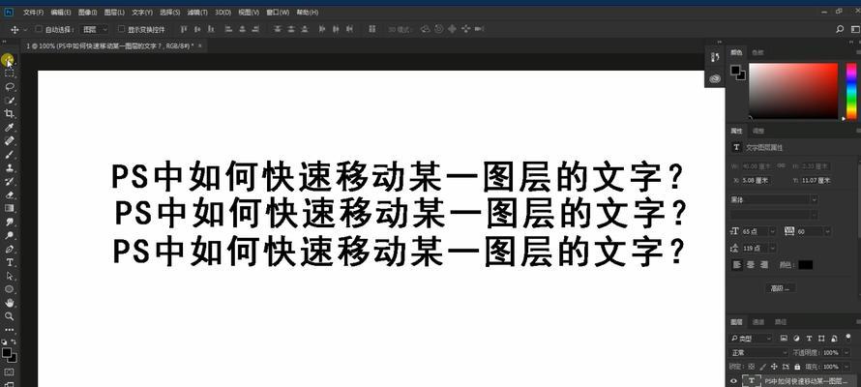This screenshot has height=387, width=861.
Task: Open the 滤镜(T) menu
Action: point(197,12)
